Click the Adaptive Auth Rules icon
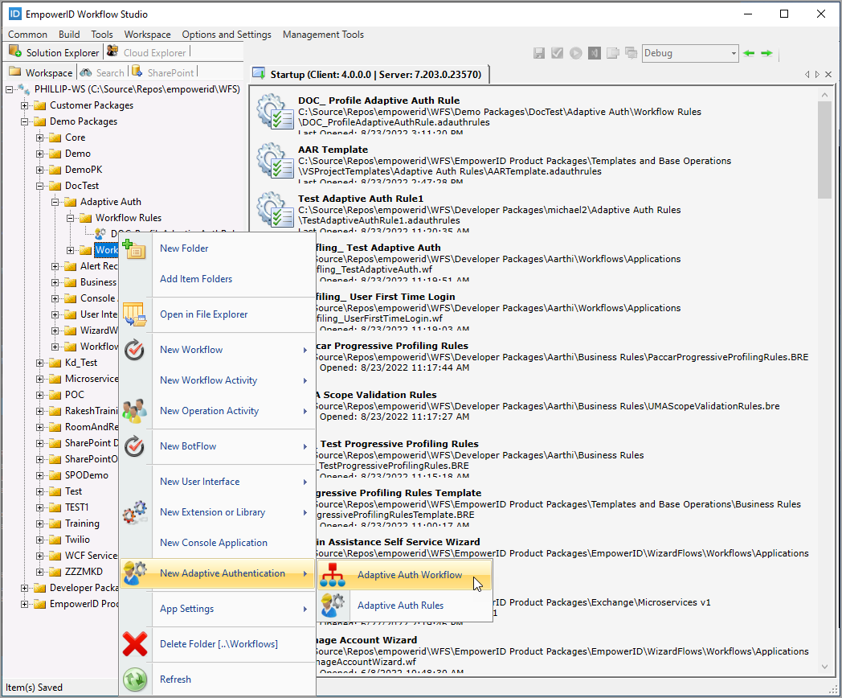Screen dimensions: 842x698 click(x=331, y=605)
